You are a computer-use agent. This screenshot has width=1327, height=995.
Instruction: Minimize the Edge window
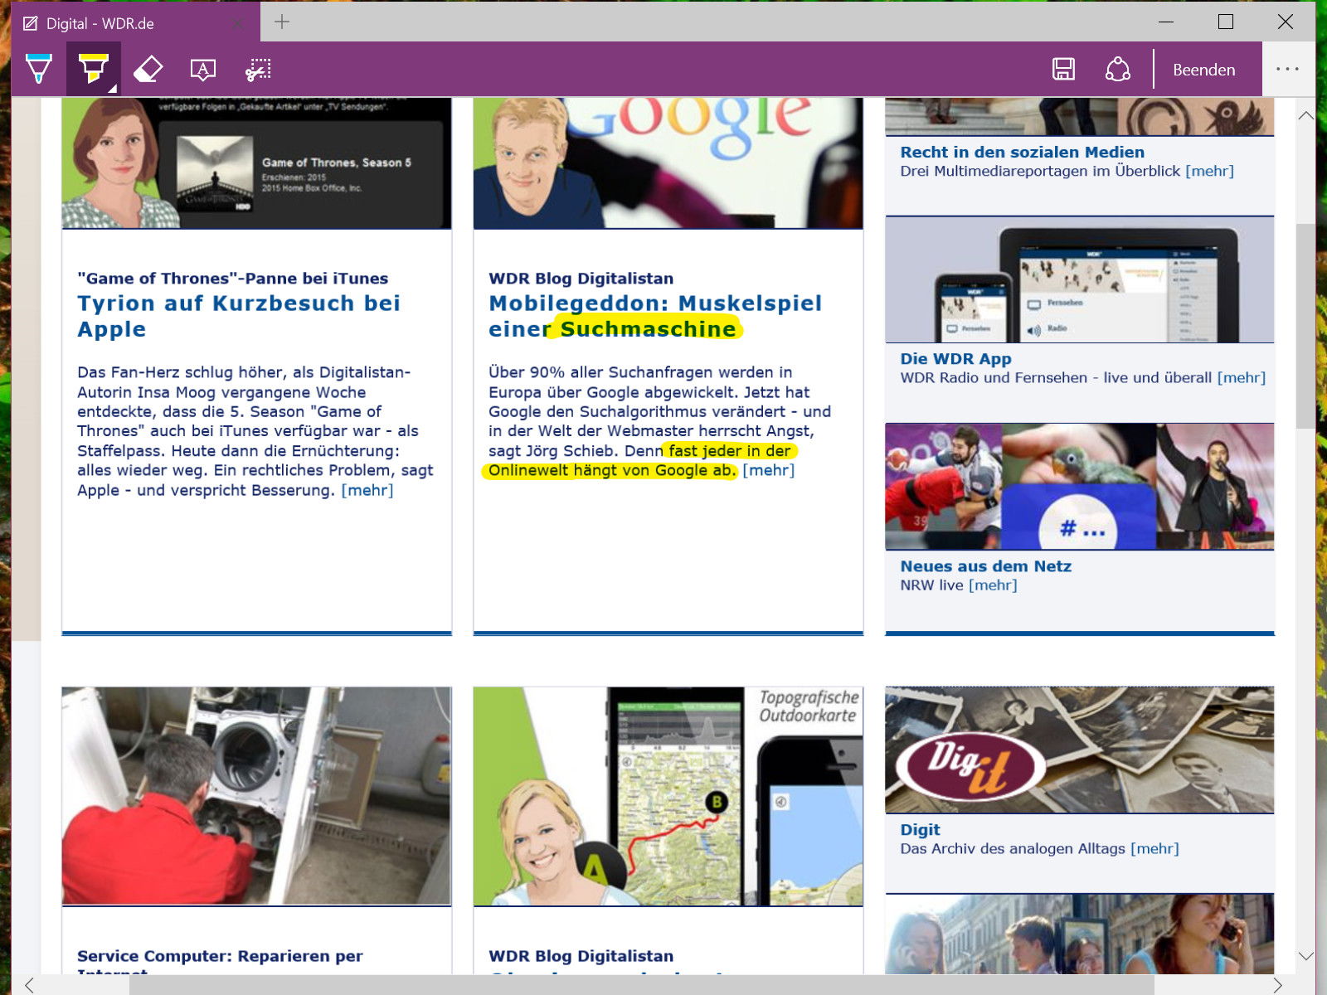pyautogui.click(x=1166, y=22)
